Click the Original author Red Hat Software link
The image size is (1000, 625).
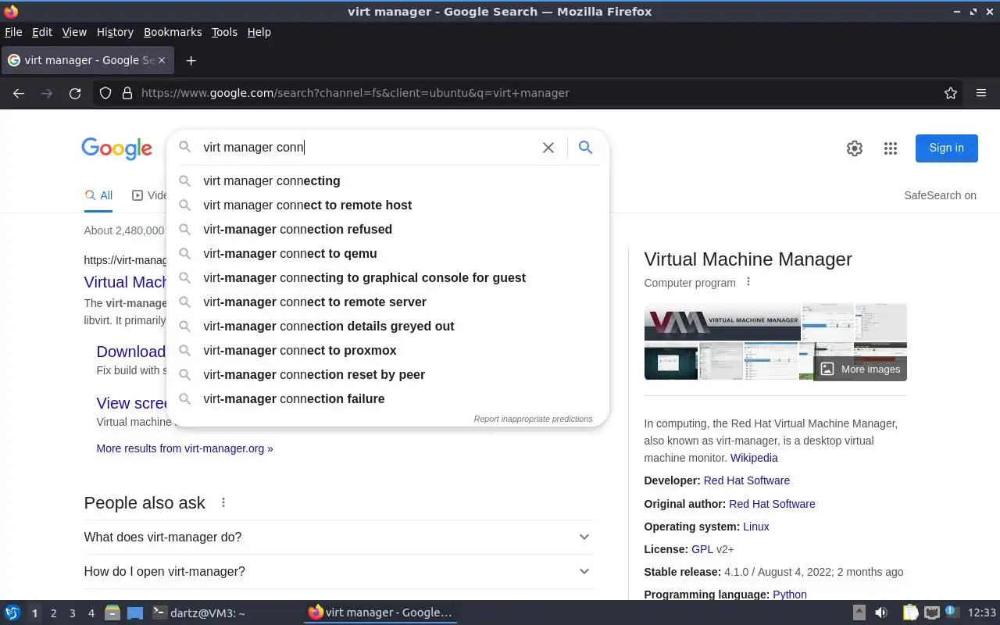pos(772,504)
